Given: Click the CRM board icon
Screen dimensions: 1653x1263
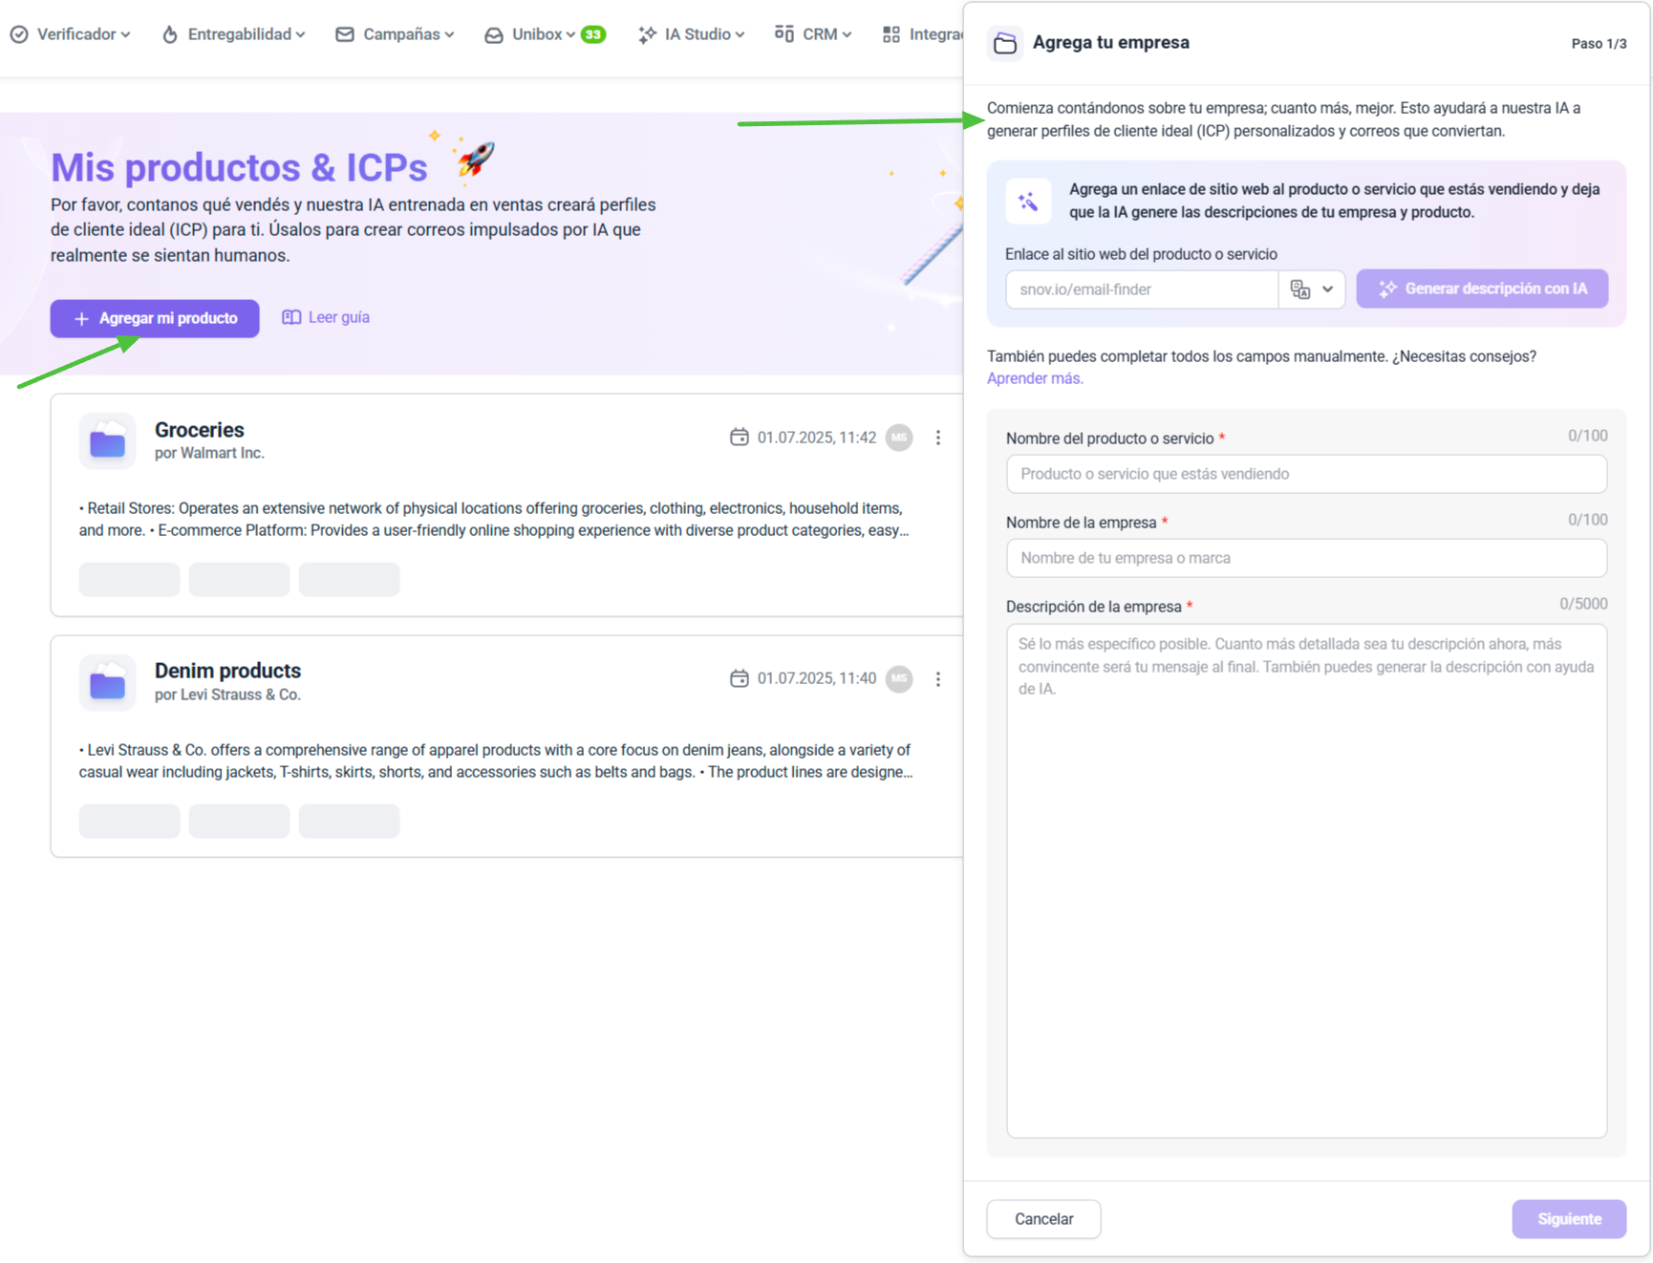Looking at the screenshot, I should (x=784, y=33).
